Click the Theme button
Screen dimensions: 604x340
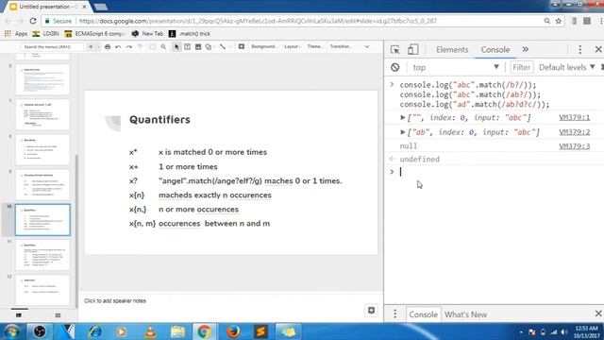(314, 46)
